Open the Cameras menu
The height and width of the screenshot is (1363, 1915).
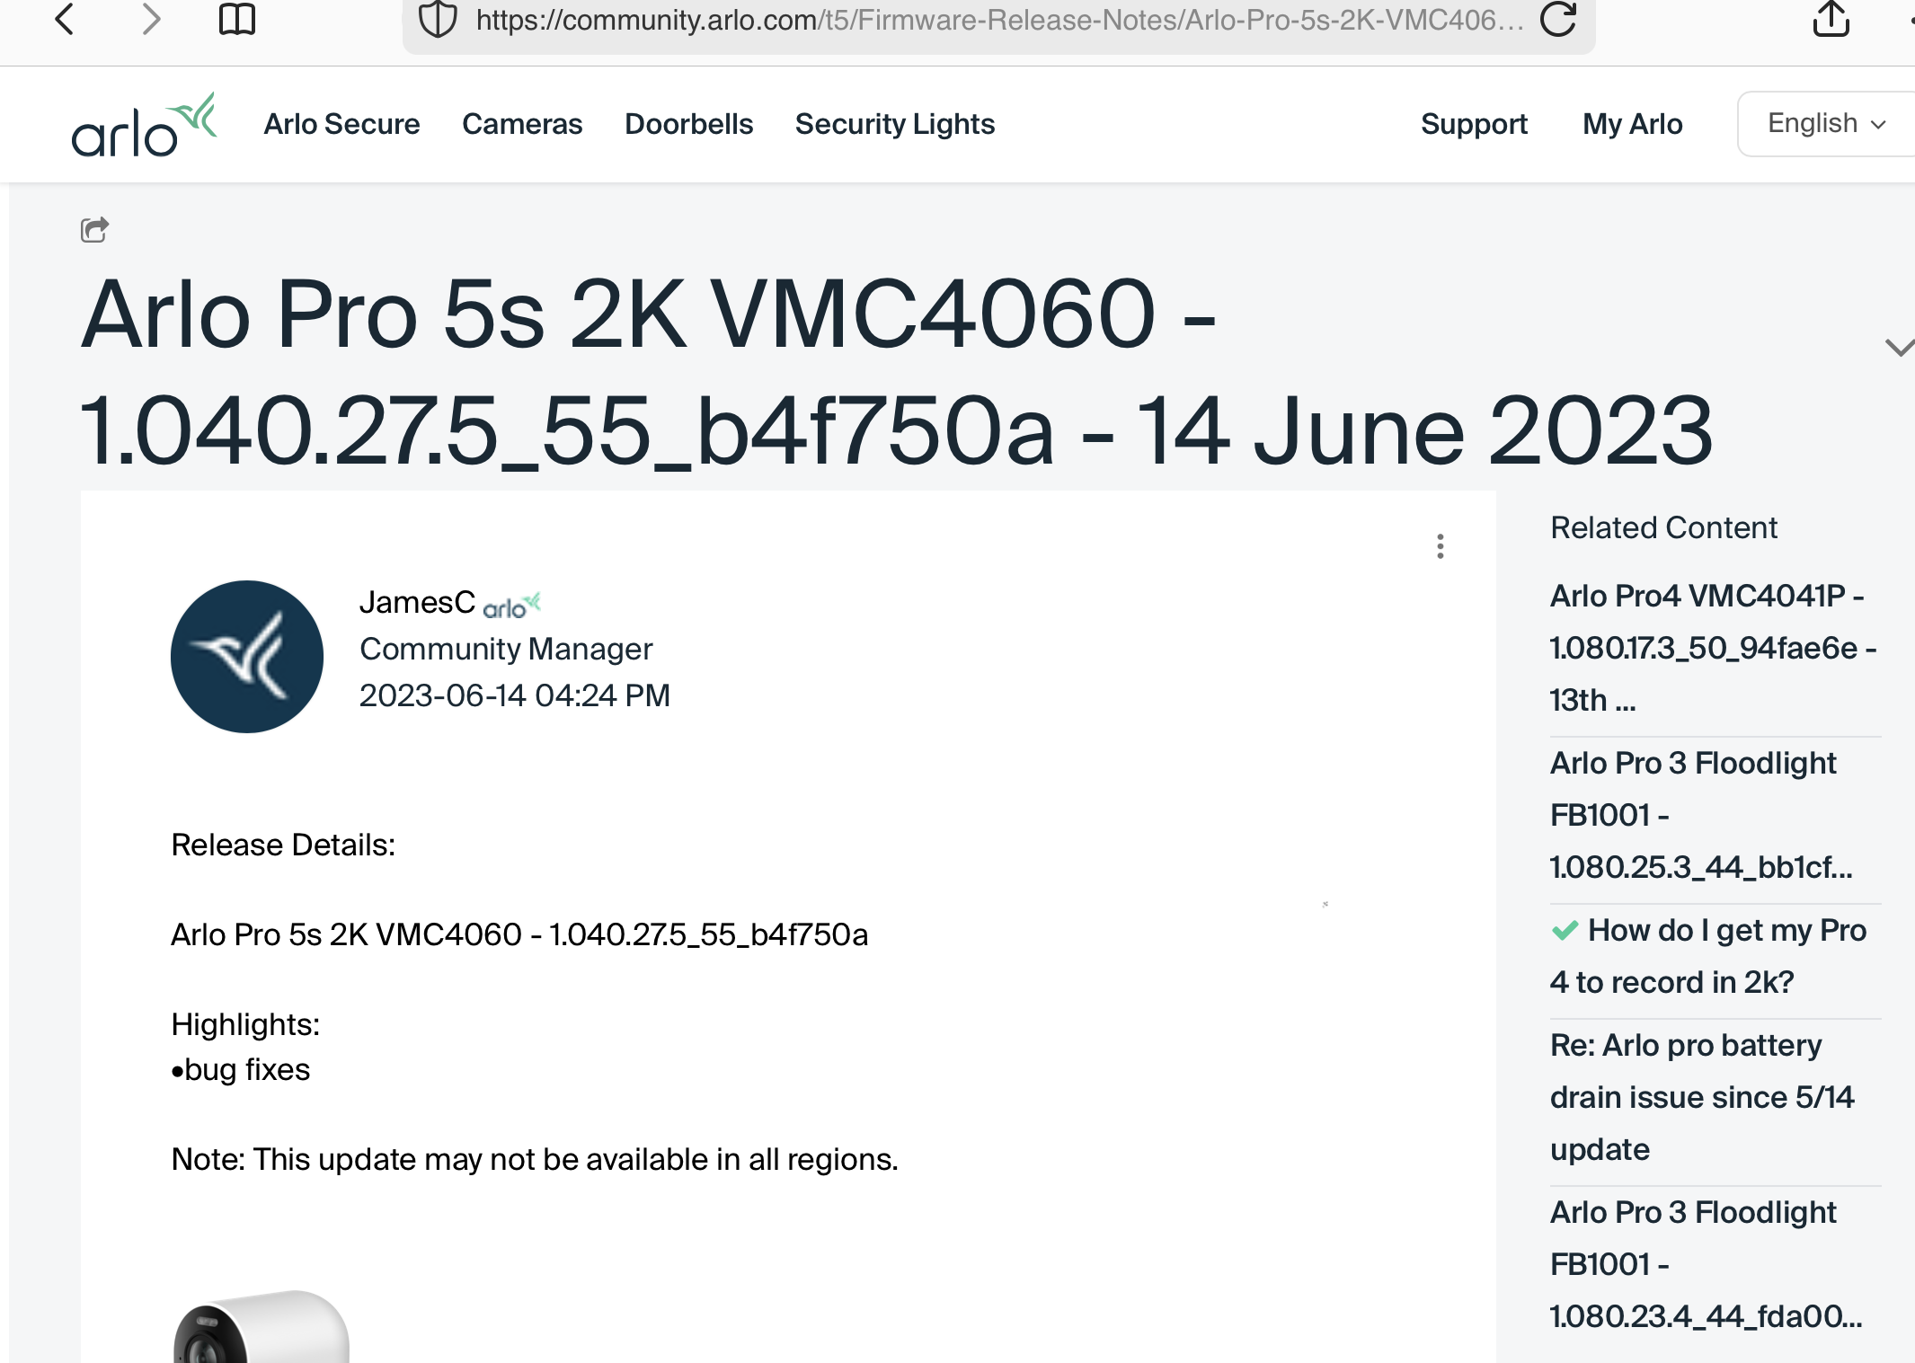click(522, 124)
